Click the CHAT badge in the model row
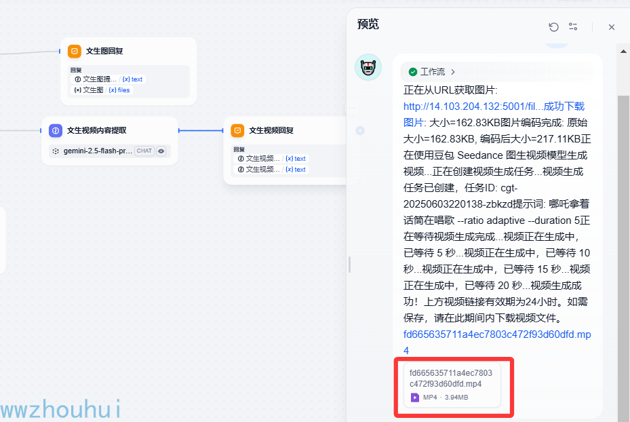 coord(144,151)
